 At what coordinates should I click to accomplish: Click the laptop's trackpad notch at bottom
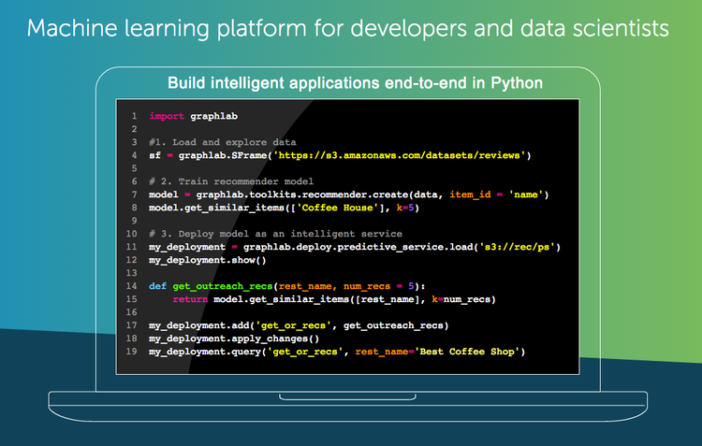[351, 396]
